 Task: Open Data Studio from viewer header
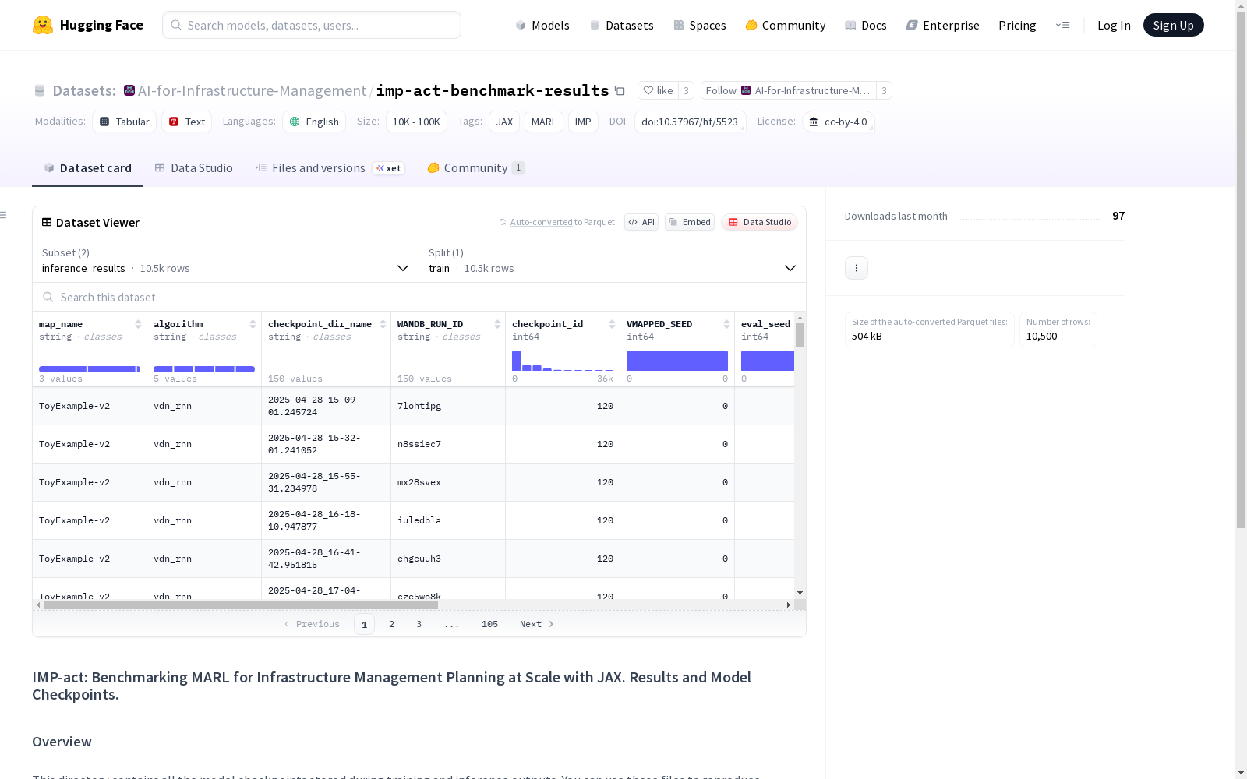tap(759, 222)
